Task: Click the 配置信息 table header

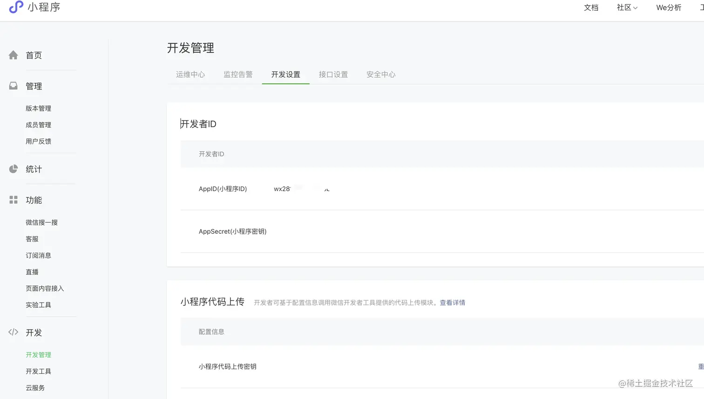Action: pos(211,332)
